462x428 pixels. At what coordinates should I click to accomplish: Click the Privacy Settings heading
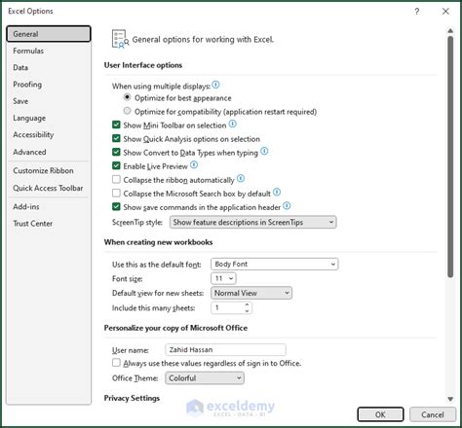pyautogui.click(x=132, y=398)
